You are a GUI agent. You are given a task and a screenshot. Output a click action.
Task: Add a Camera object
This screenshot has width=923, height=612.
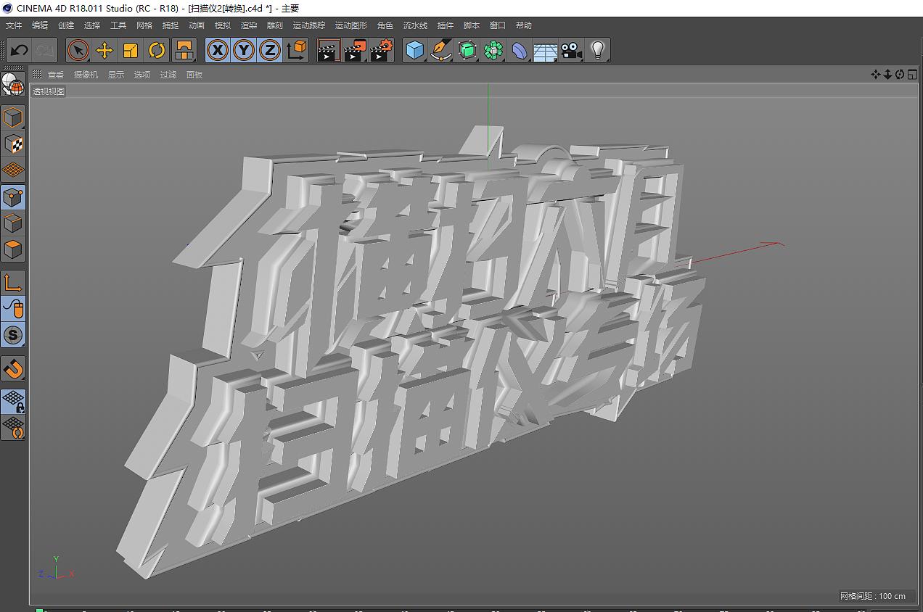pos(572,50)
